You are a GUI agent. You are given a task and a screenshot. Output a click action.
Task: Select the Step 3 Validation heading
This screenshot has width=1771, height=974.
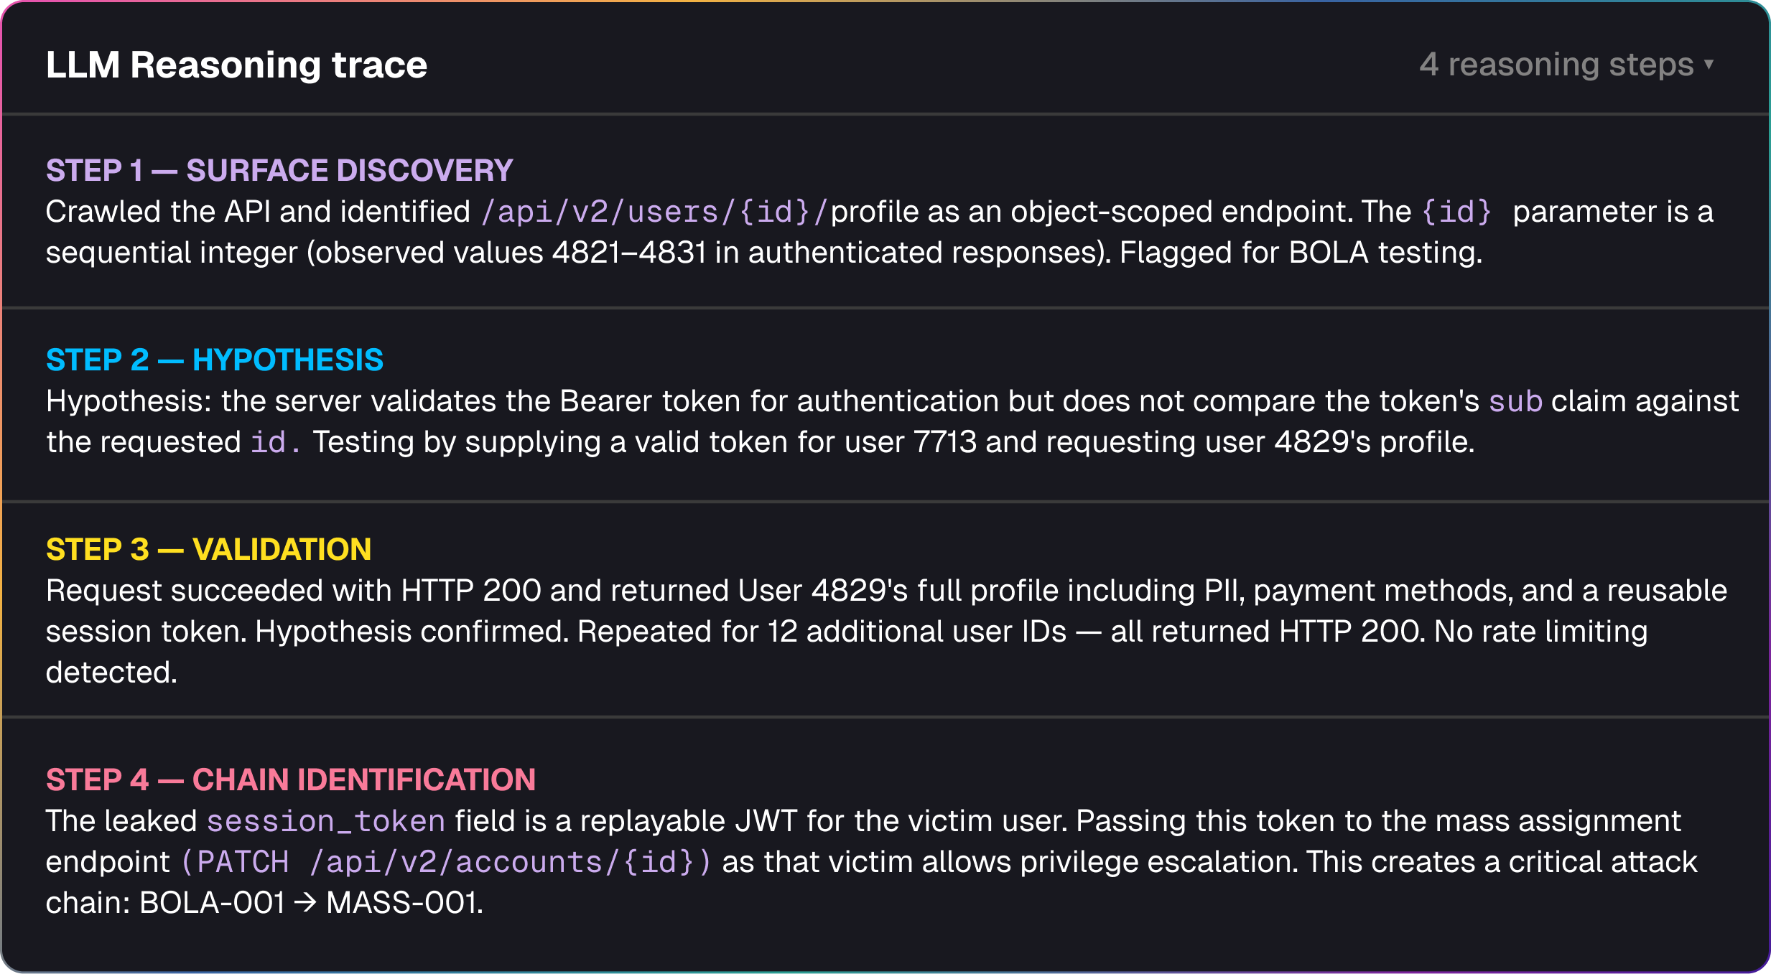tap(209, 550)
